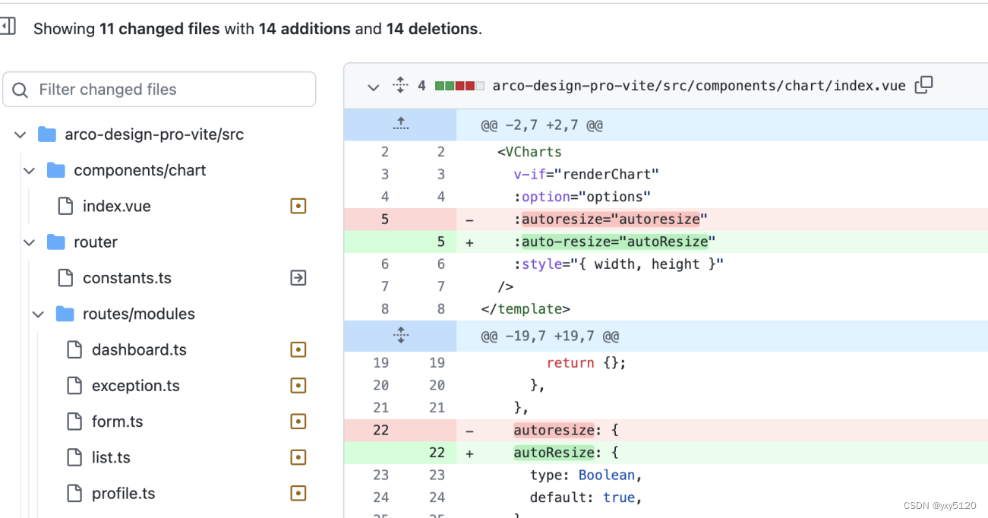
Task: Click the additions/deletions diffstat bar
Action: 459,86
